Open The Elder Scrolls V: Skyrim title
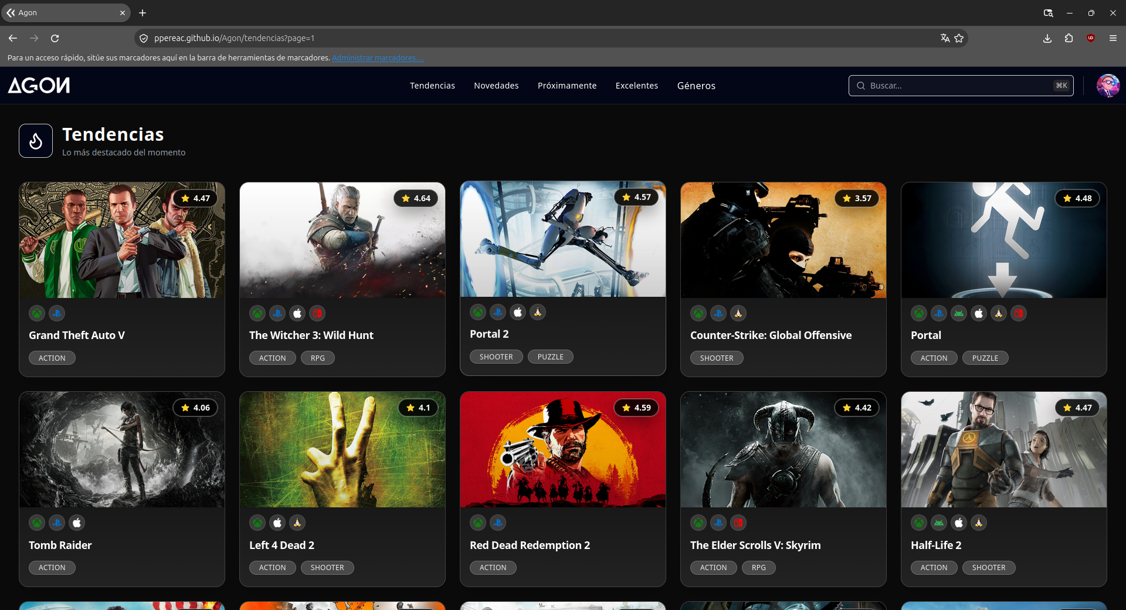The width and height of the screenshot is (1126, 610). 755,545
